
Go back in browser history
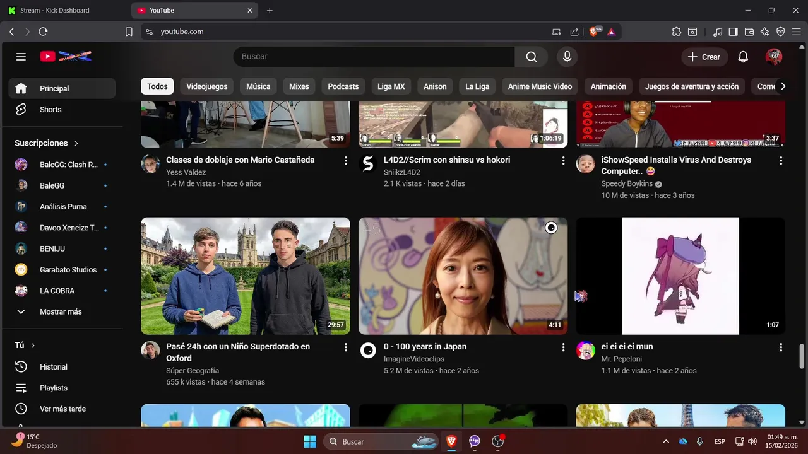click(x=11, y=32)
